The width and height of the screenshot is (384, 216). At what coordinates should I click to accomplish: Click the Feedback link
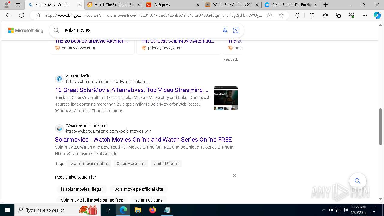231,59
